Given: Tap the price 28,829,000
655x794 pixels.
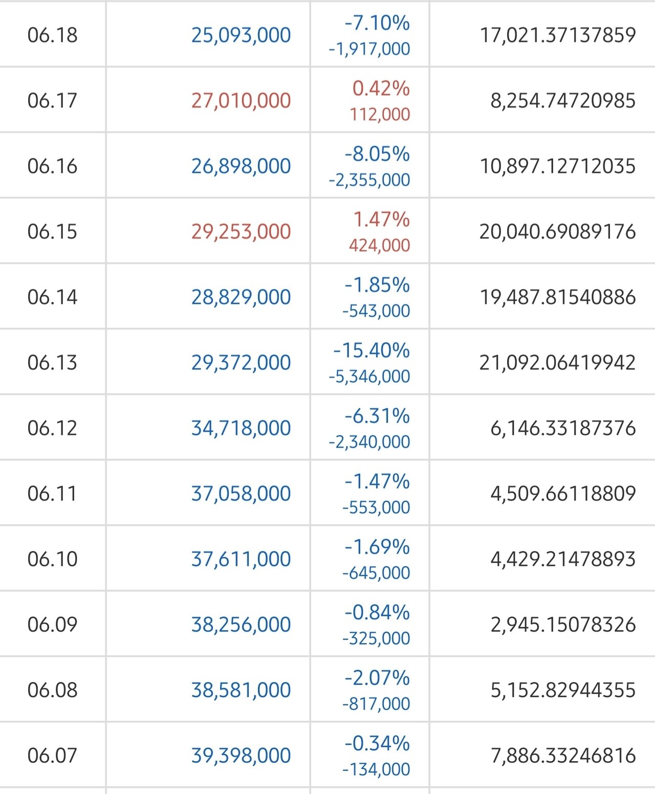Looking at the screenshot, I should click(241, 297).
